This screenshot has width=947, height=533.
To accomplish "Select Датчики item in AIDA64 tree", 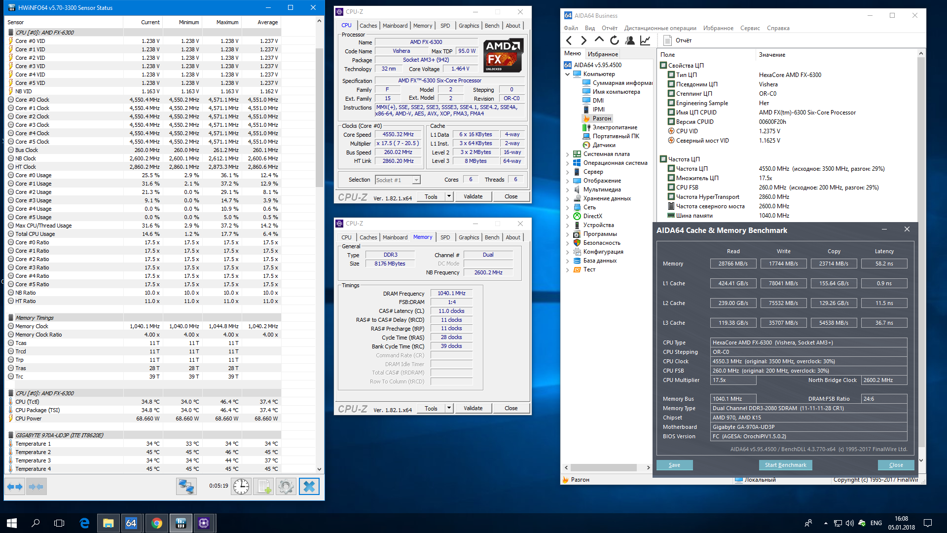I will click(x=604, y=145).
